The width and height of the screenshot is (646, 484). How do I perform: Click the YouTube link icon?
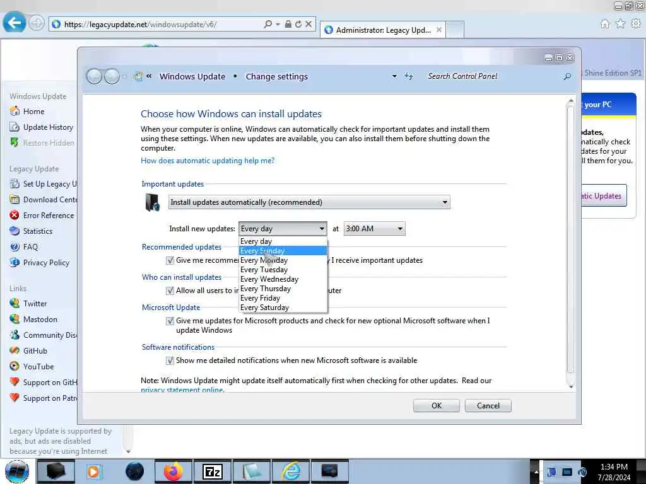click(x=15, y=366)
